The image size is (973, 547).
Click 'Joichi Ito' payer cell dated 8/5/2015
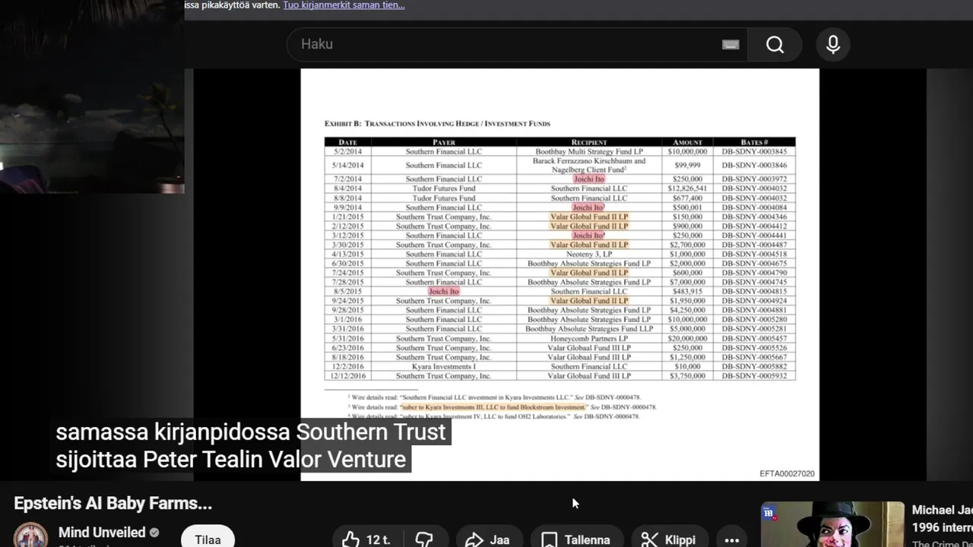(444, 292)
